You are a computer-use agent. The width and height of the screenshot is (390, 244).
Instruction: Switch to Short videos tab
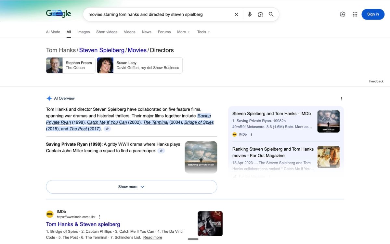pos(107,32)
